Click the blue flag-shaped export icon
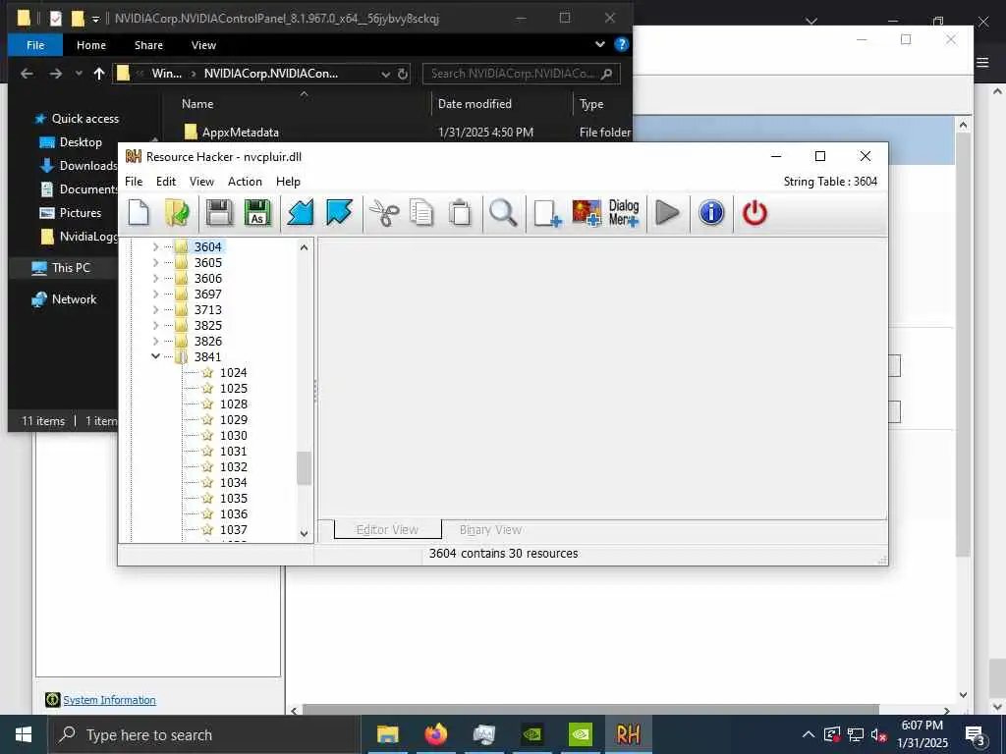 click(339, 213)
